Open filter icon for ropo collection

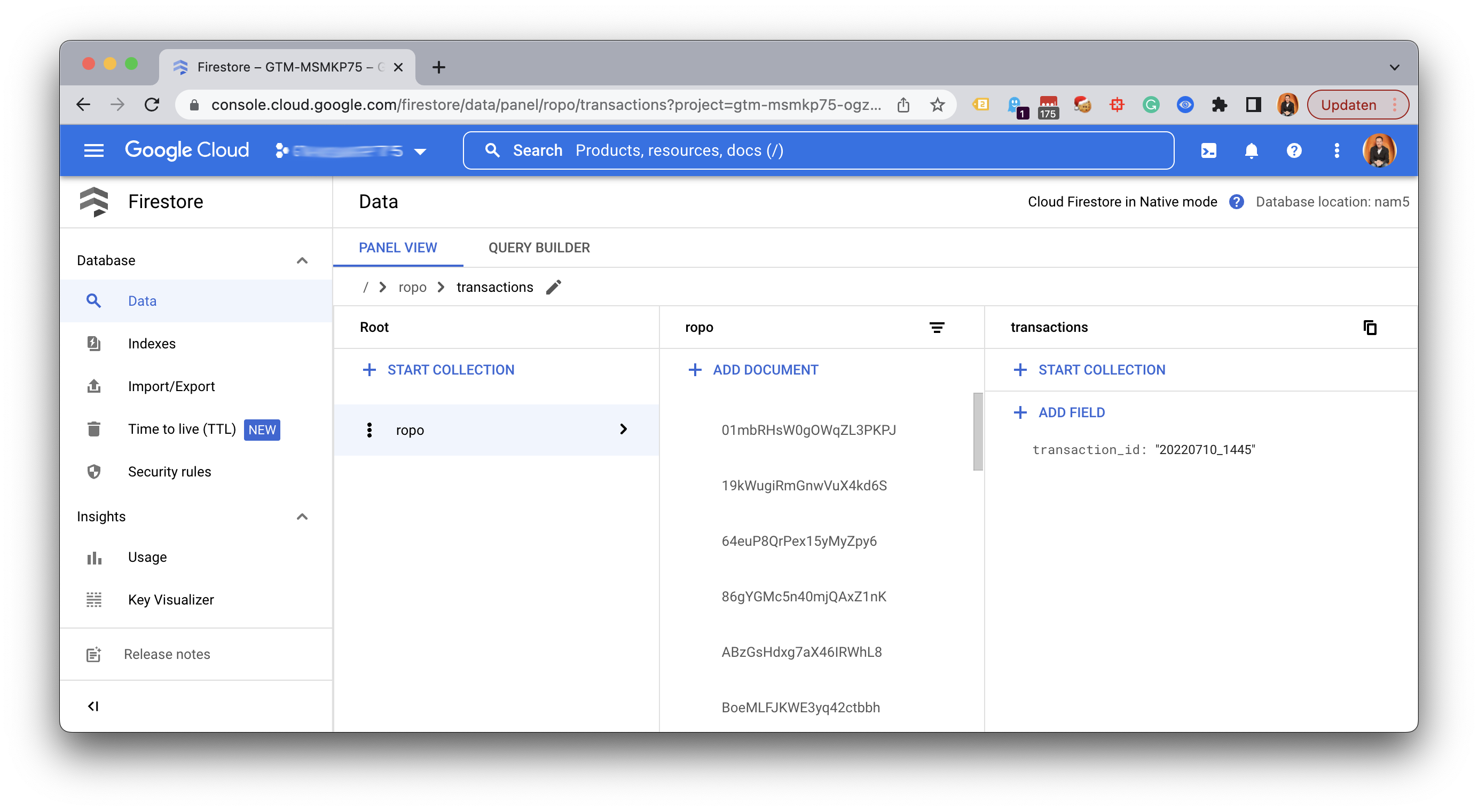pos(937,327)
